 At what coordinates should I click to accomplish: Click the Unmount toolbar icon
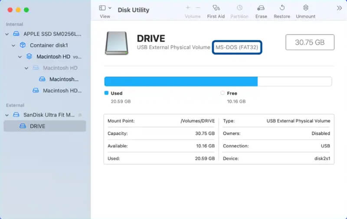click(306, 8)
